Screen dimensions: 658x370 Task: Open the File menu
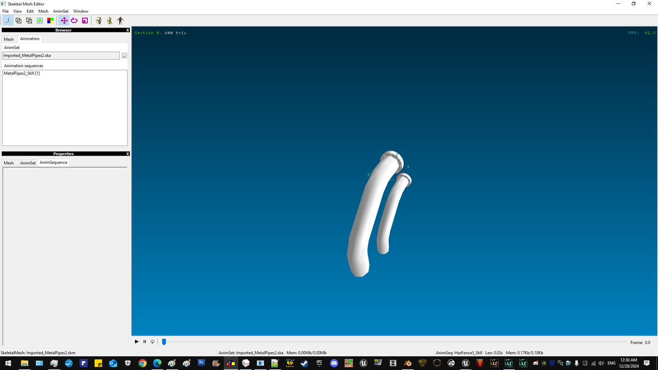coord(5,11)
